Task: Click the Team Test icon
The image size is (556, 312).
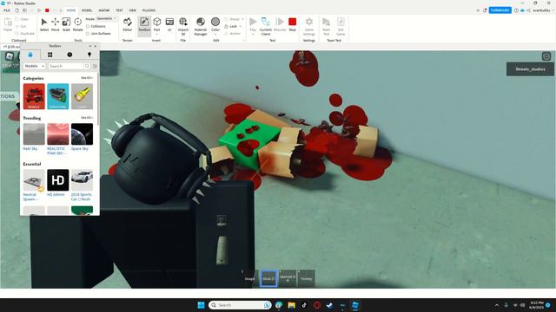Action: point(327,22)
